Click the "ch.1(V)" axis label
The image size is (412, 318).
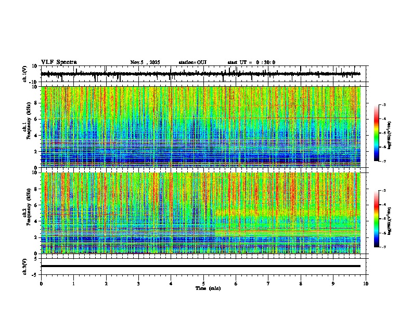24,74
